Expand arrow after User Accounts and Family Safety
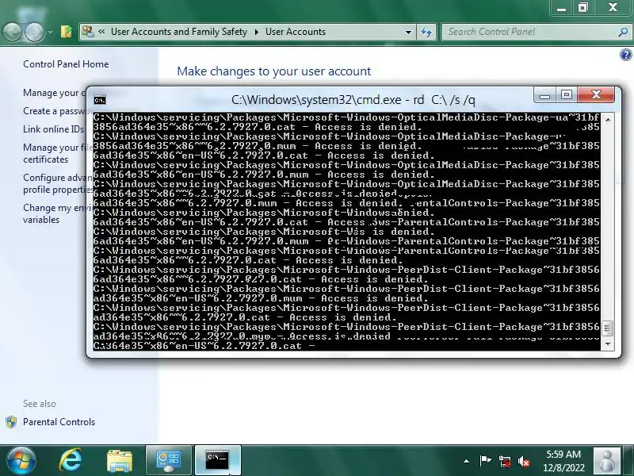 click(x=256, y=32)
